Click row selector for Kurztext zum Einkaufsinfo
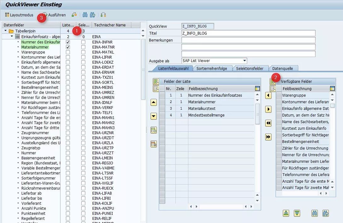Image resolution: width=343 pixels, height=223 pixels. click(x=279, y=128)
